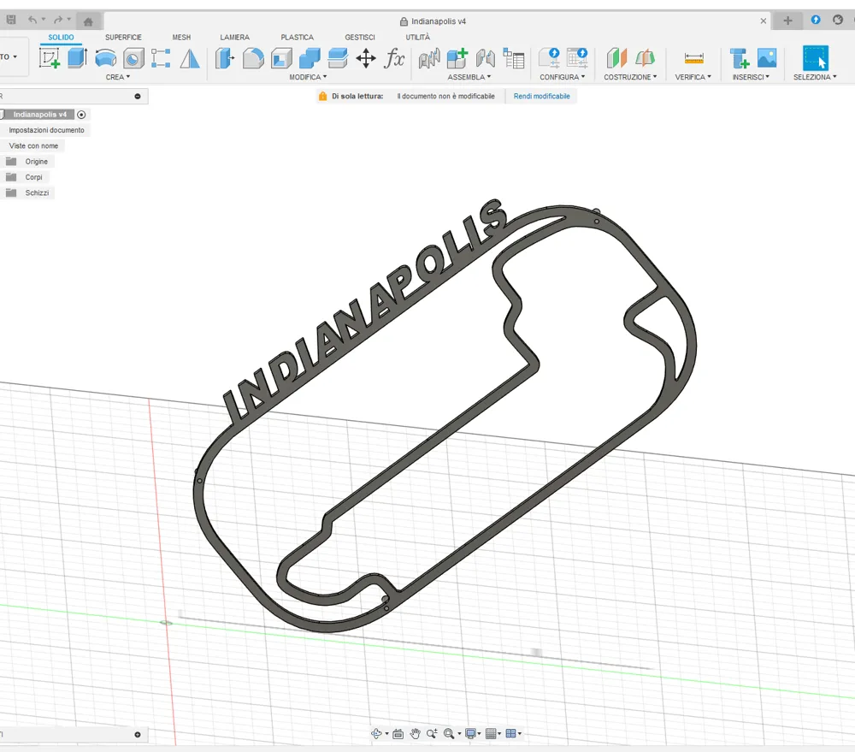The width and height of the screenshot is (855, 752).
Task: Click the Orbit icon in the navigation bar
Action: click(376, 733)
